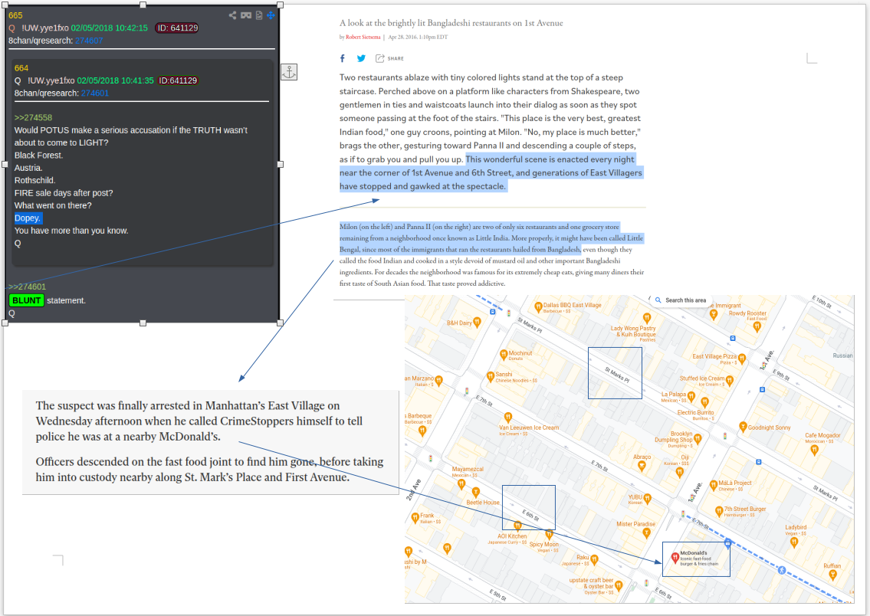The image size is (870, 616).
Task: Click the Ruffian bar pin
Action: [832, 574]
